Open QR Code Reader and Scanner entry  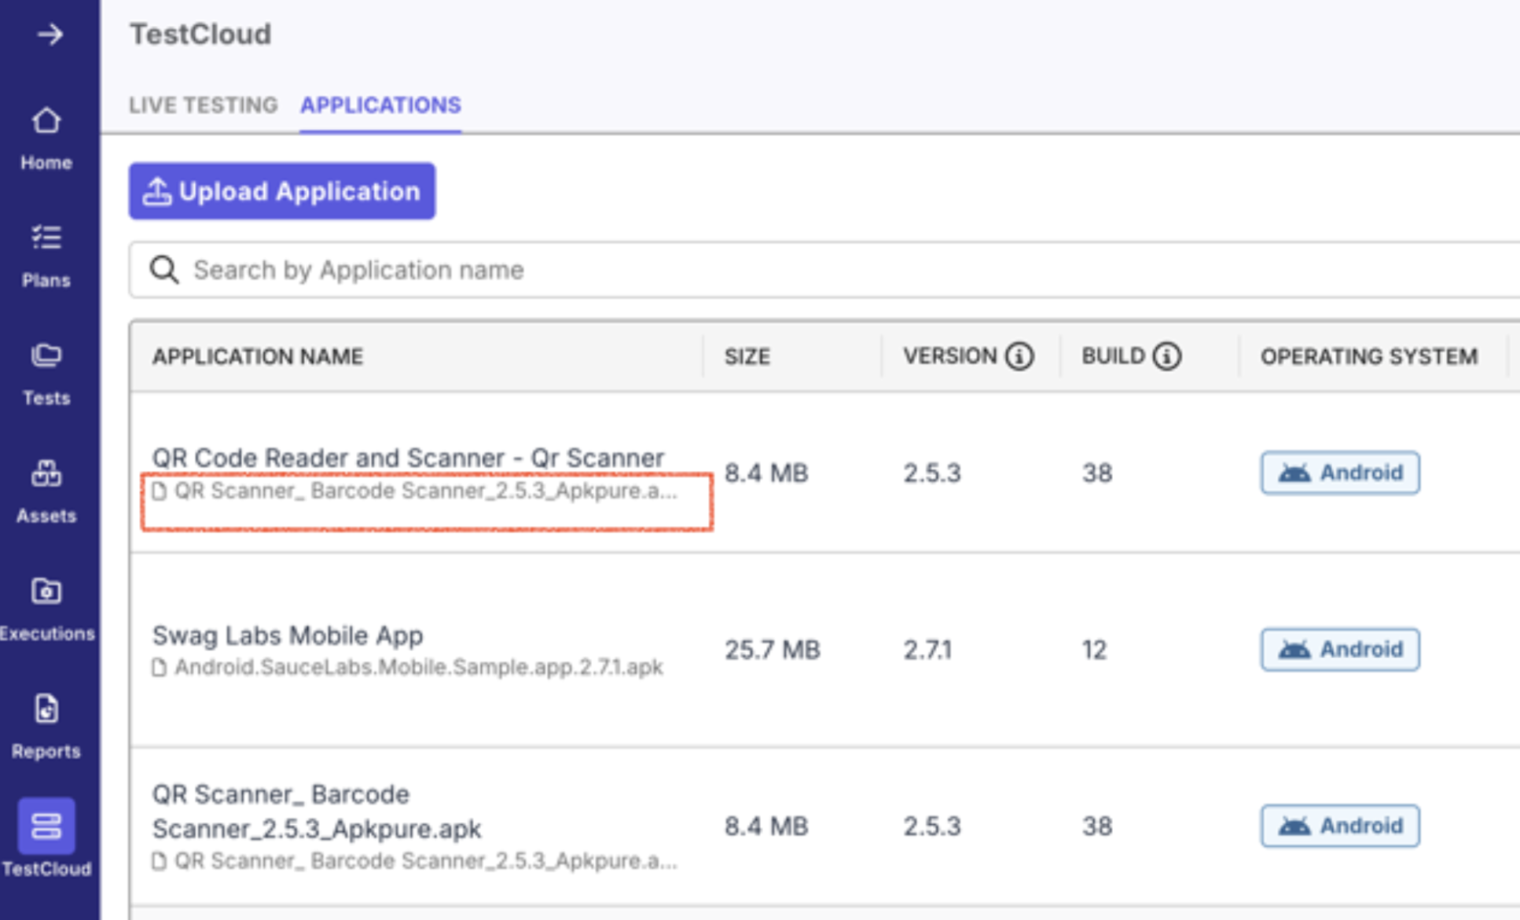(x=408, y=458)
